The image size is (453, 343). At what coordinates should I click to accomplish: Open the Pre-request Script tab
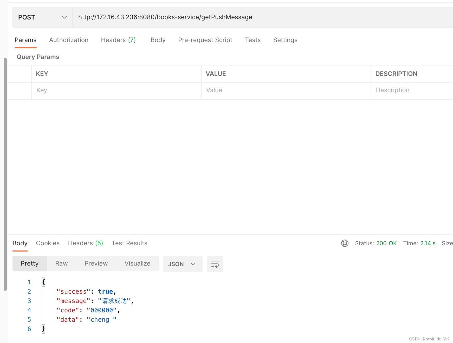click(x=205, y=40)
